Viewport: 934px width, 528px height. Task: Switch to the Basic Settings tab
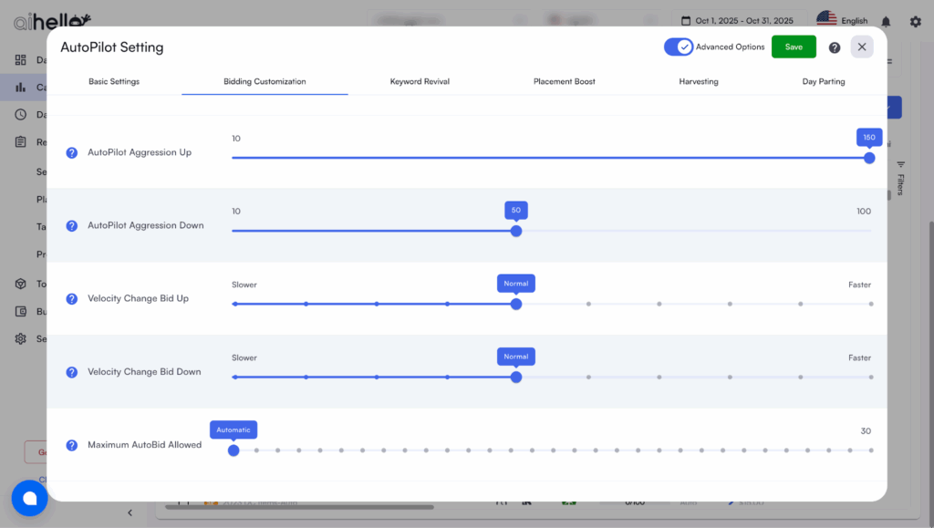(114, 82)
